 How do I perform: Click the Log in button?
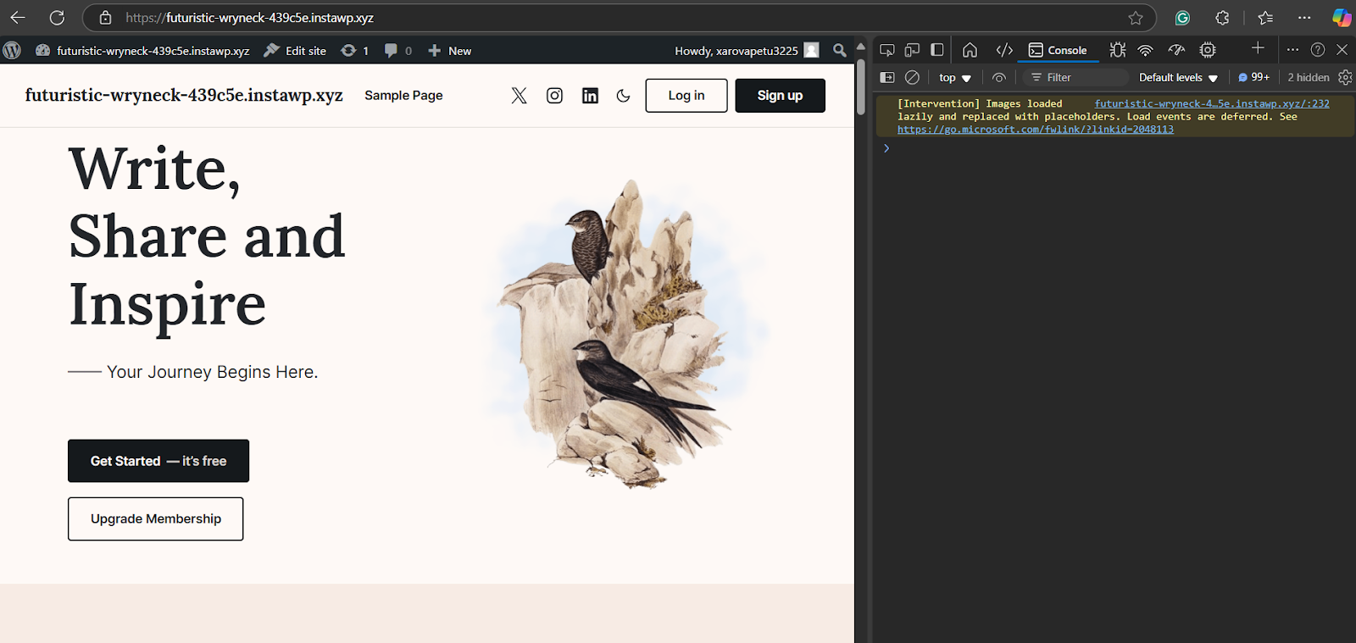click(x=686, y=96)
